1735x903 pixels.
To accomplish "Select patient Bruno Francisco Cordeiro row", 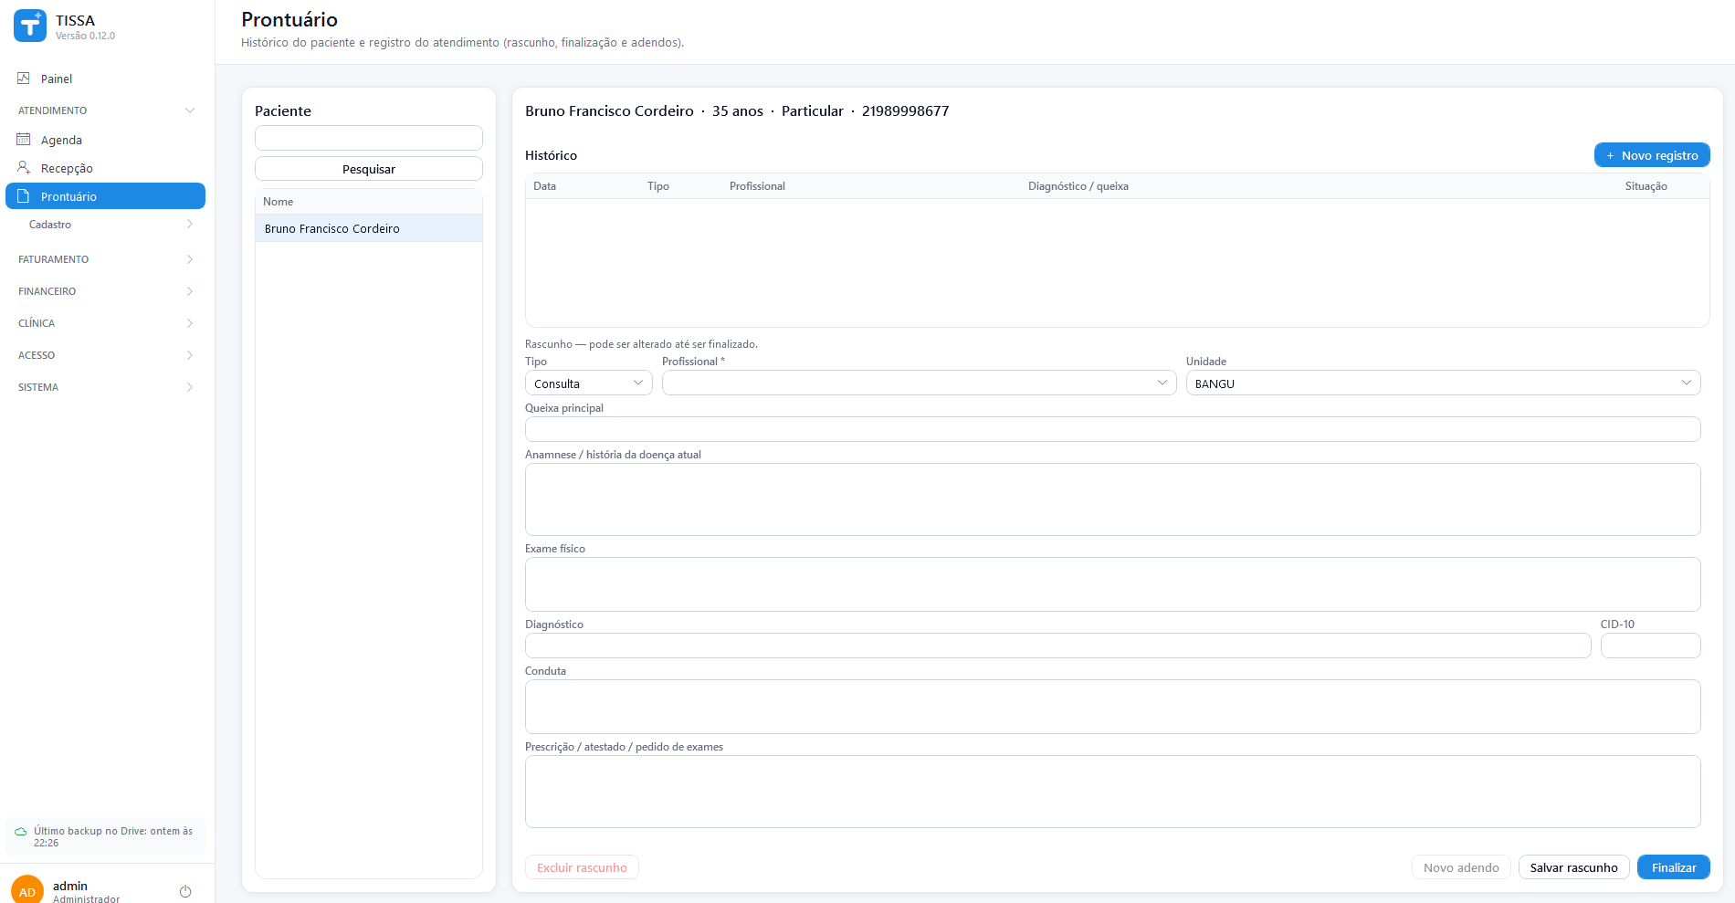I will (369, 228).
